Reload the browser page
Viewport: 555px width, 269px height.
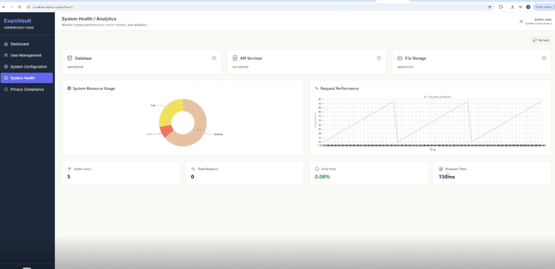19,7
